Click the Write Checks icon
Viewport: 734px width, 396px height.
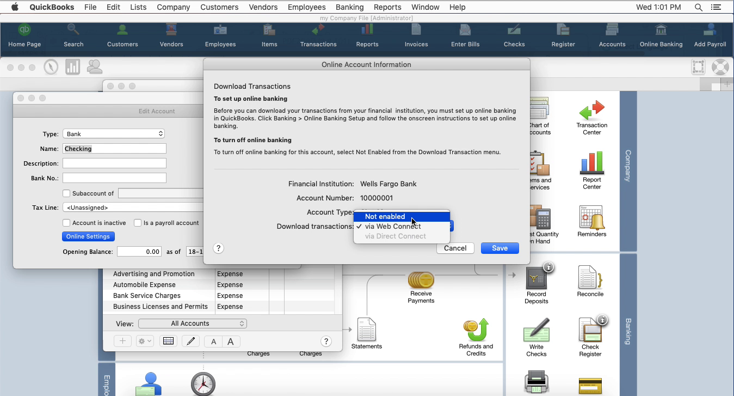point(536,338)
